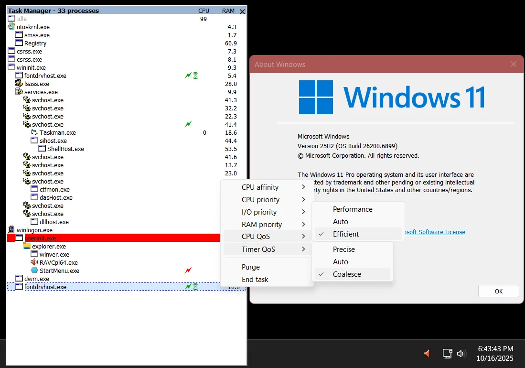Set Timer QoS to Auto
The height and width of the screenshot is (368, 525).
352,262
